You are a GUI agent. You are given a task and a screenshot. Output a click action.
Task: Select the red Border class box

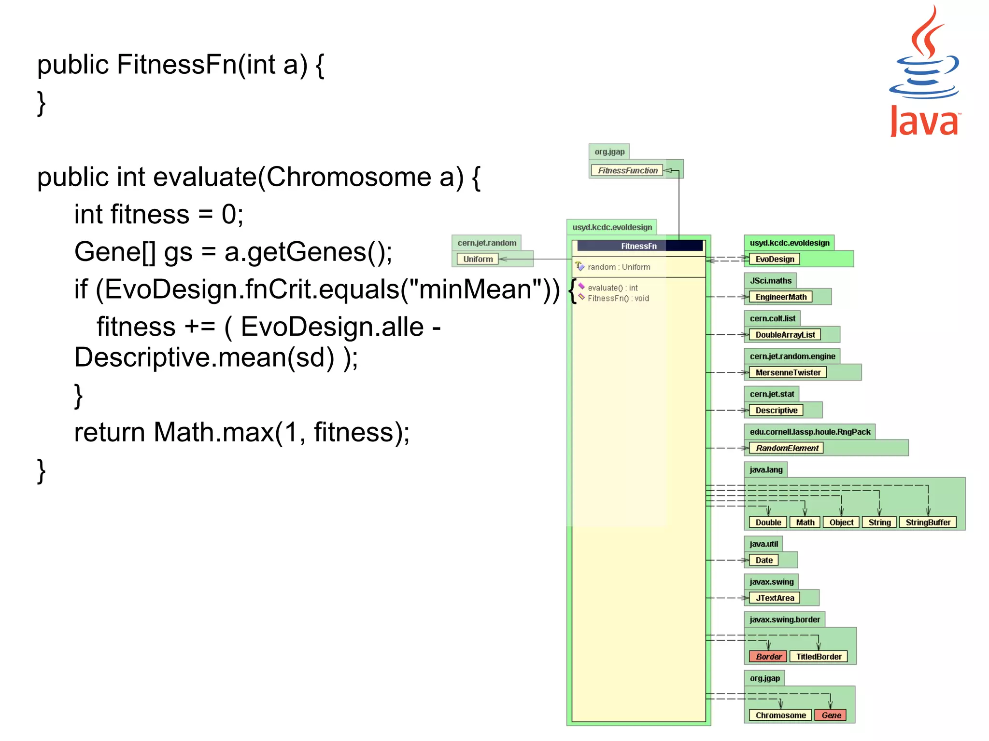coord(768,657)
